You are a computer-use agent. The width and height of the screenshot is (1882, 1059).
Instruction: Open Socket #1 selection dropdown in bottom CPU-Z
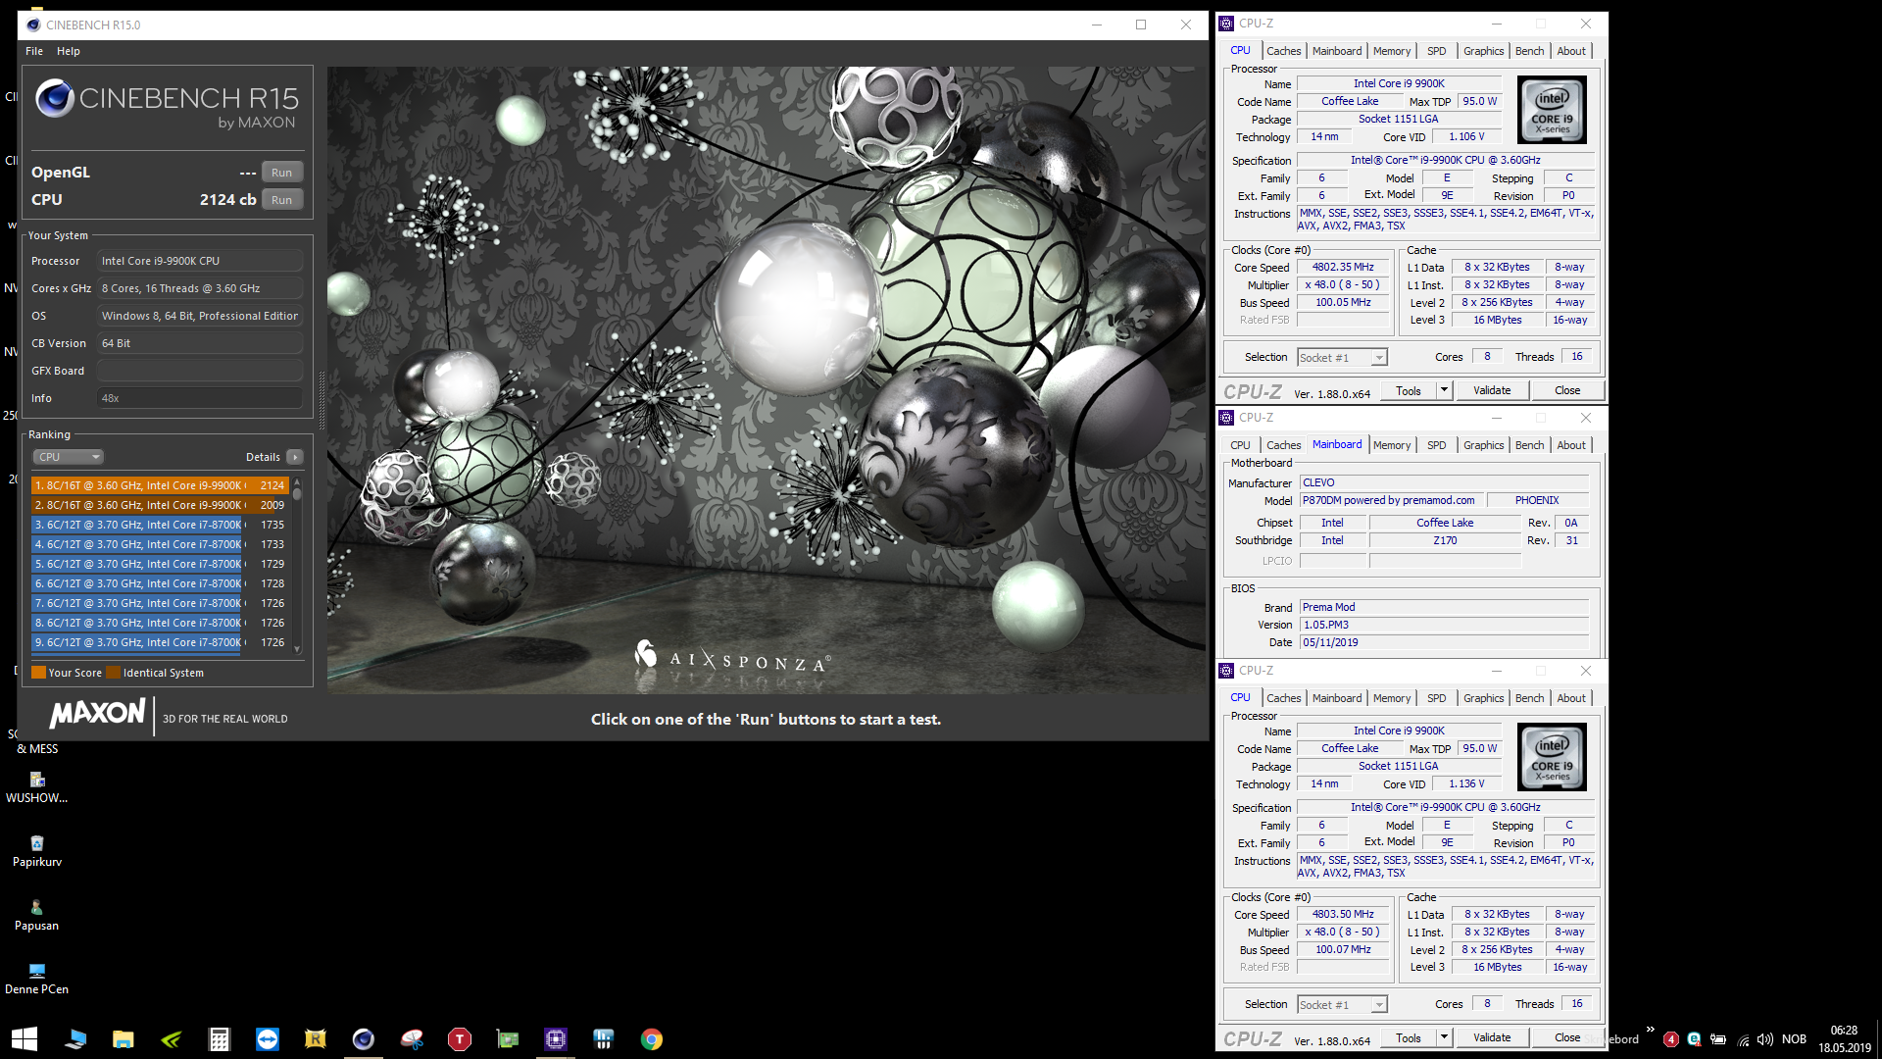click(1342, 1005)
